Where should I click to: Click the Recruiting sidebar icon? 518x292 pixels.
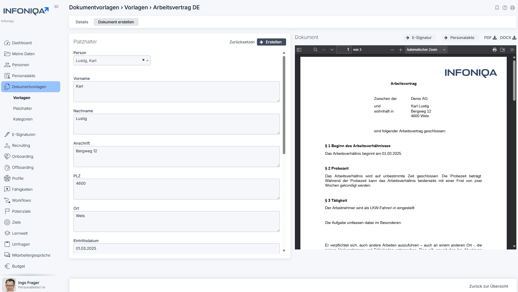pos(7,145)
